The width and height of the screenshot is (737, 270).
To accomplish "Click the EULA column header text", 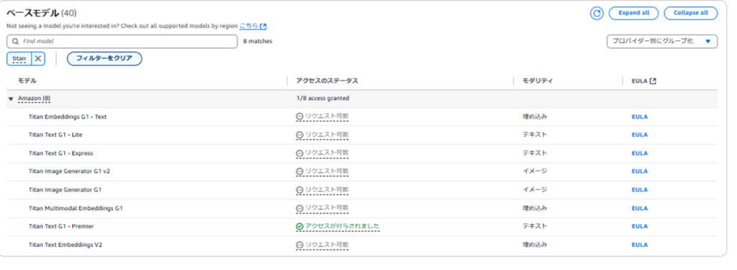I will [640, 81].
